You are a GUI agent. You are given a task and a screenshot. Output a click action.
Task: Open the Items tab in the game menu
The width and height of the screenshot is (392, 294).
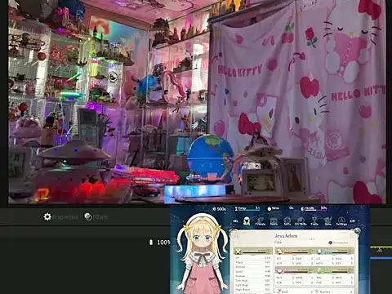pos(274,221)
